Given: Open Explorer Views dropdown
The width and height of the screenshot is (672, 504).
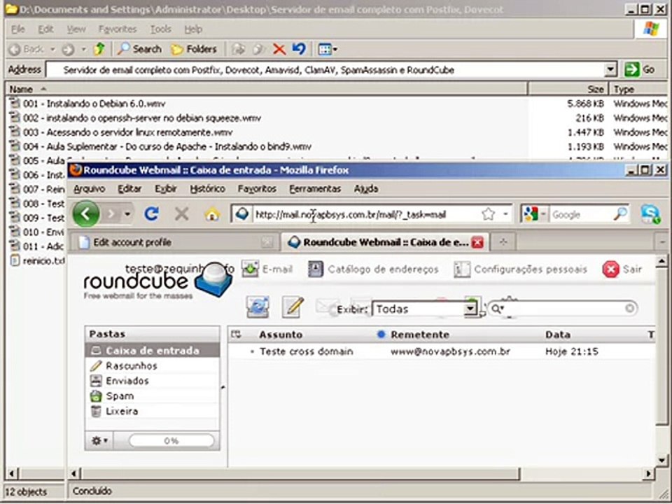Looking at the screenshot, I should 328,49.
